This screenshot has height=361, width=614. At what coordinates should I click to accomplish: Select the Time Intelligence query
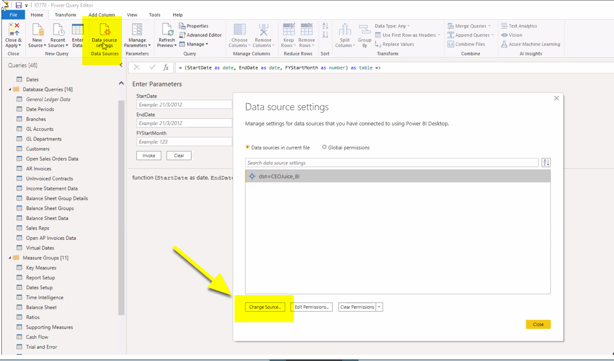coord(45,297)
